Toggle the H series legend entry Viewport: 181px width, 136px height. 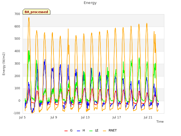[81, 131]
